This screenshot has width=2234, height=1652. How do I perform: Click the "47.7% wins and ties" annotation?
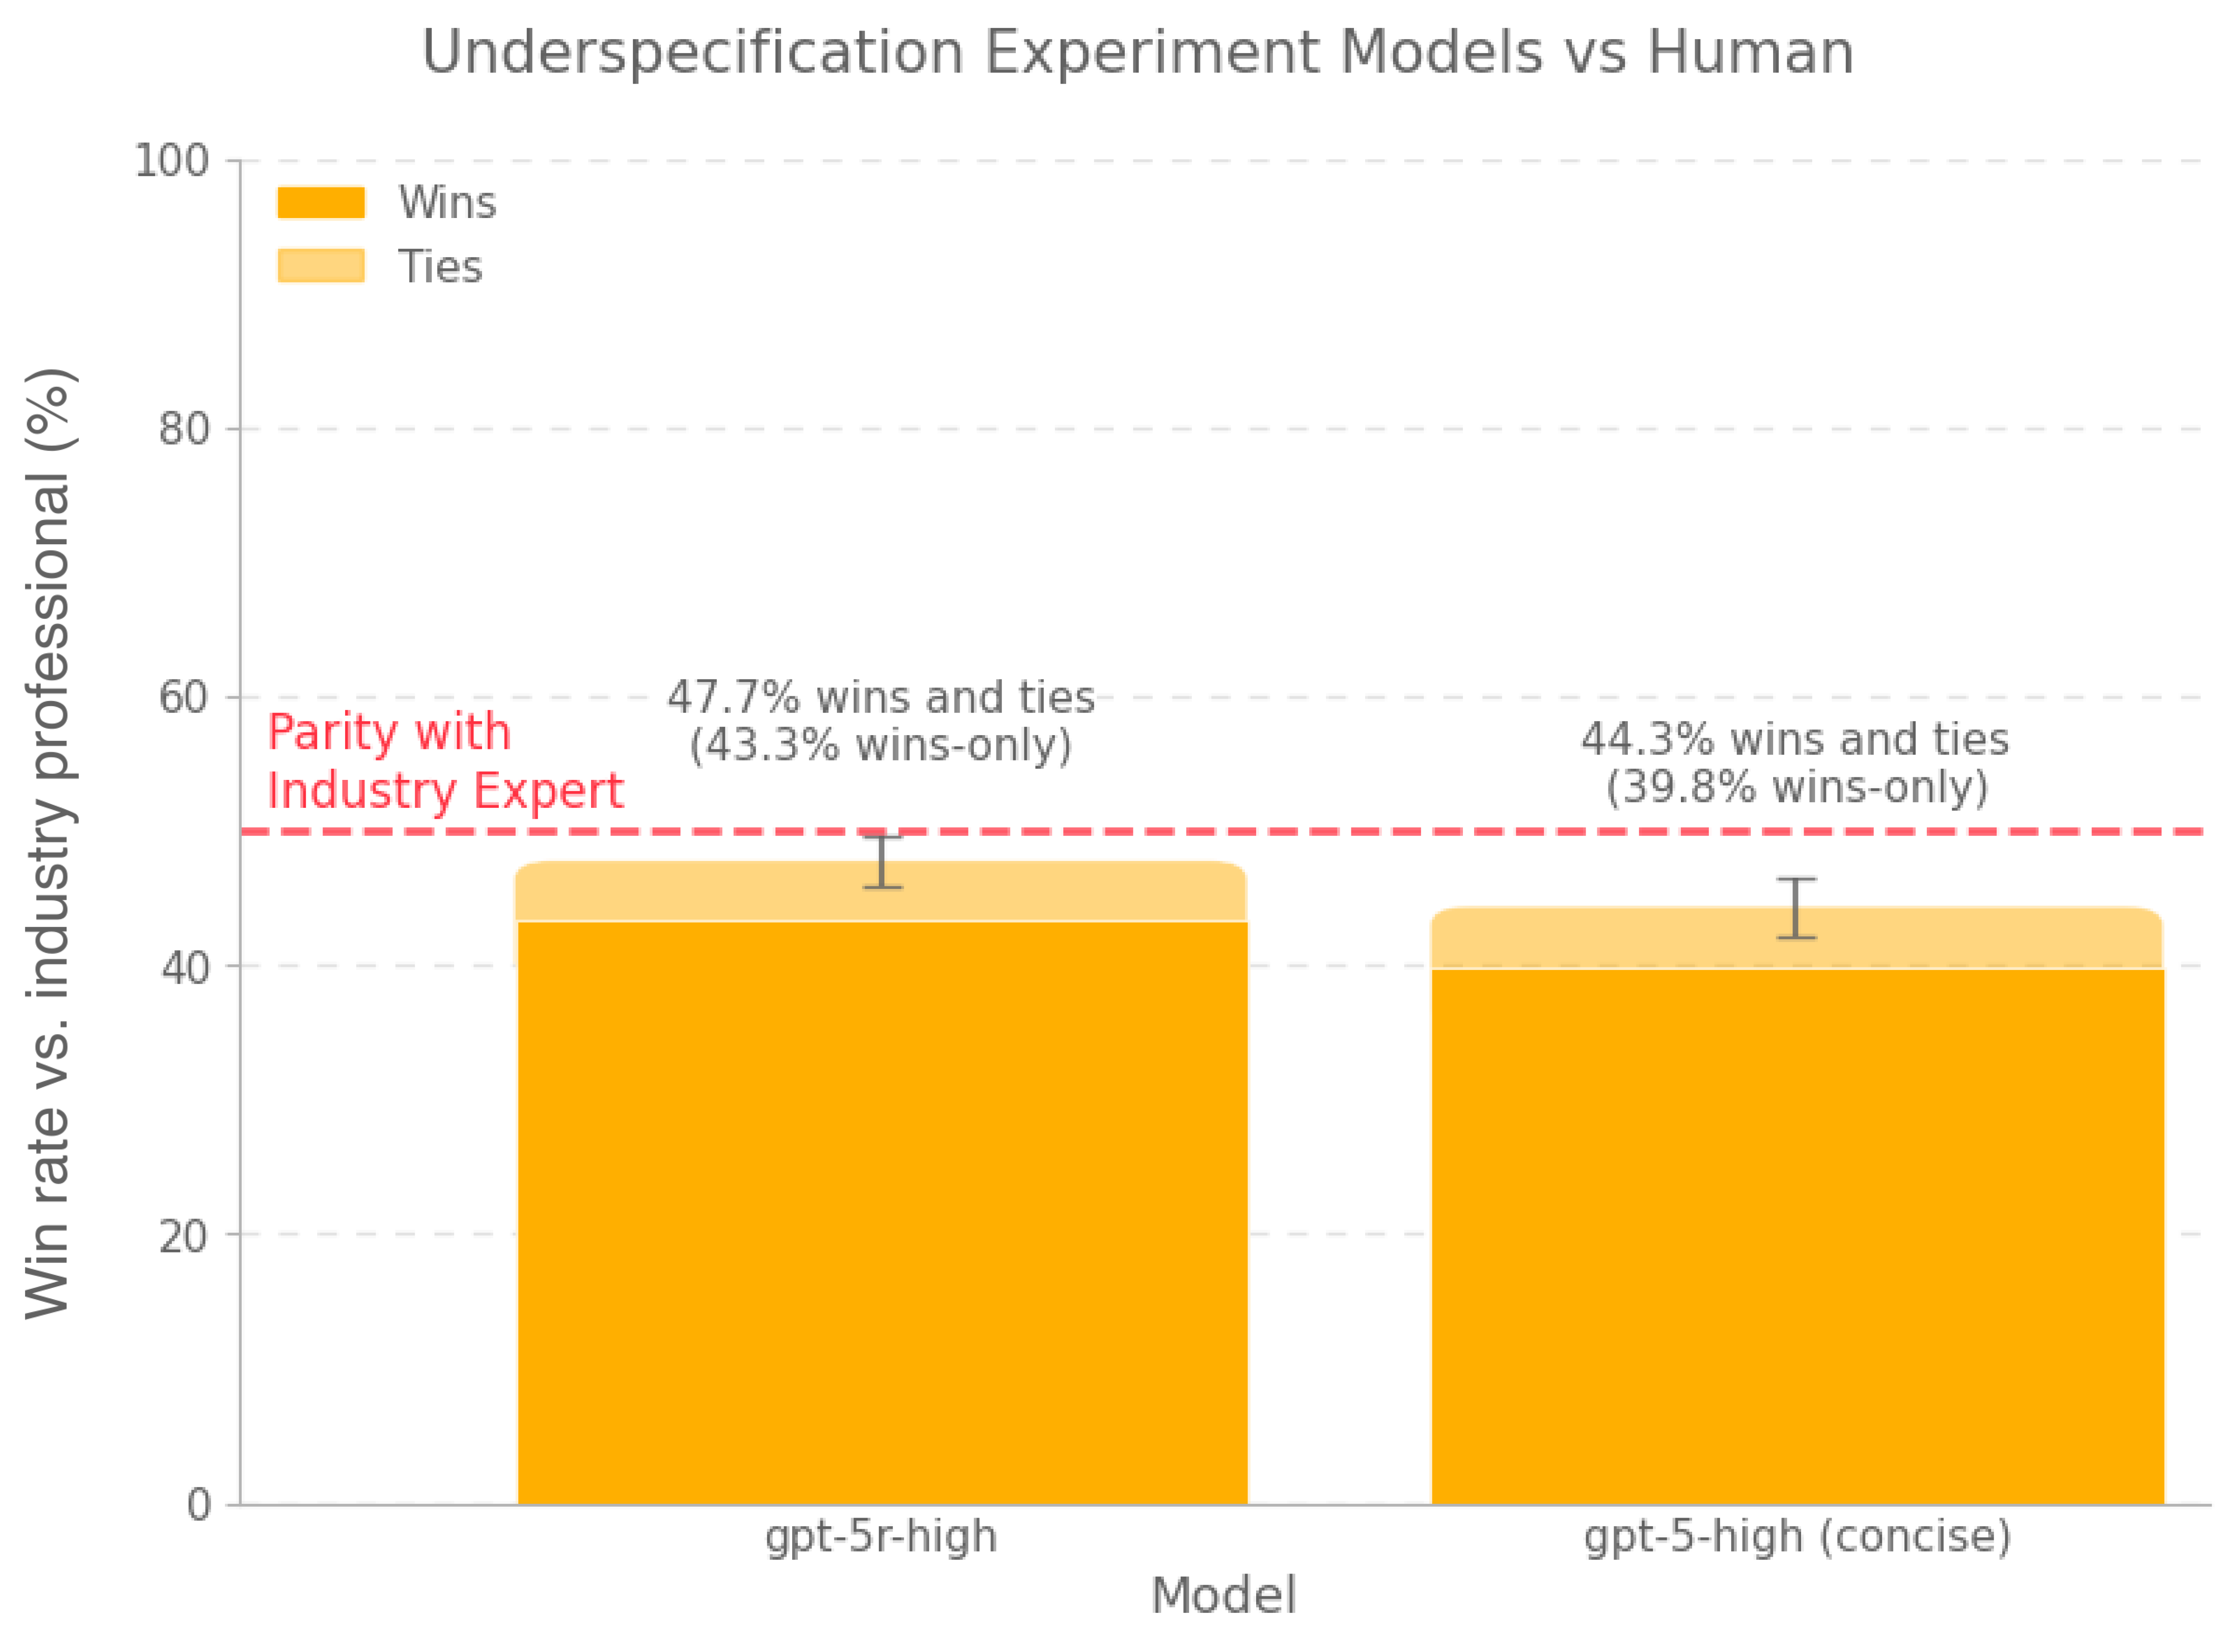click(x=881, y=698)
